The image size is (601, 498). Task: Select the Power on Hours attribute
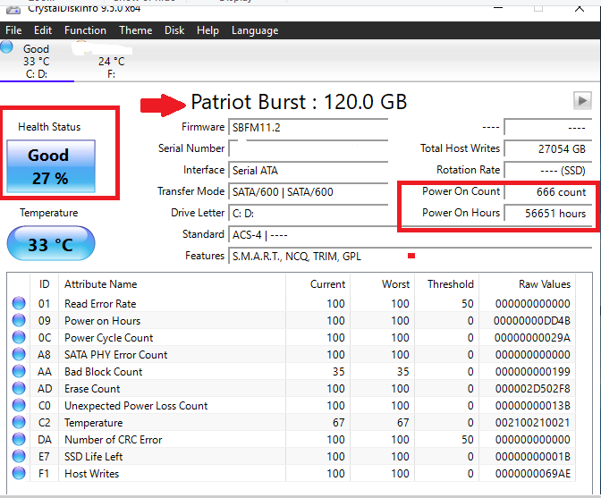(102, 321)
